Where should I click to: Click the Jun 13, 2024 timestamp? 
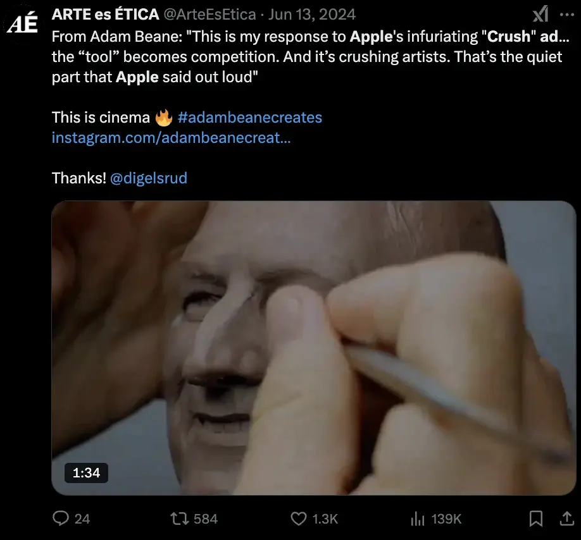(313, 14)
